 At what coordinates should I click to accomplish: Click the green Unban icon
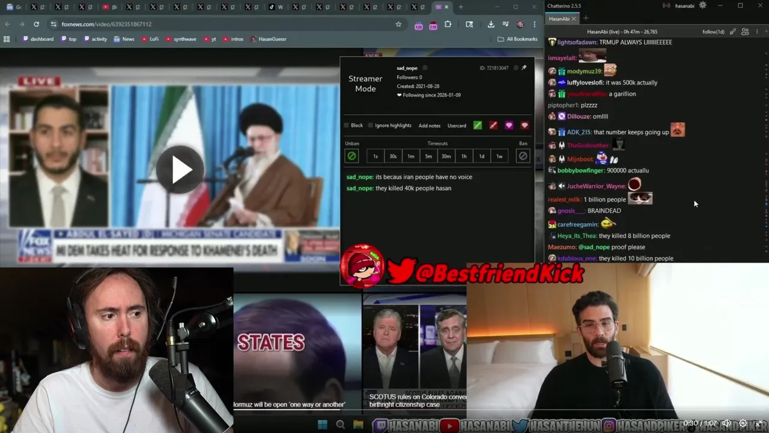point(352,156)
